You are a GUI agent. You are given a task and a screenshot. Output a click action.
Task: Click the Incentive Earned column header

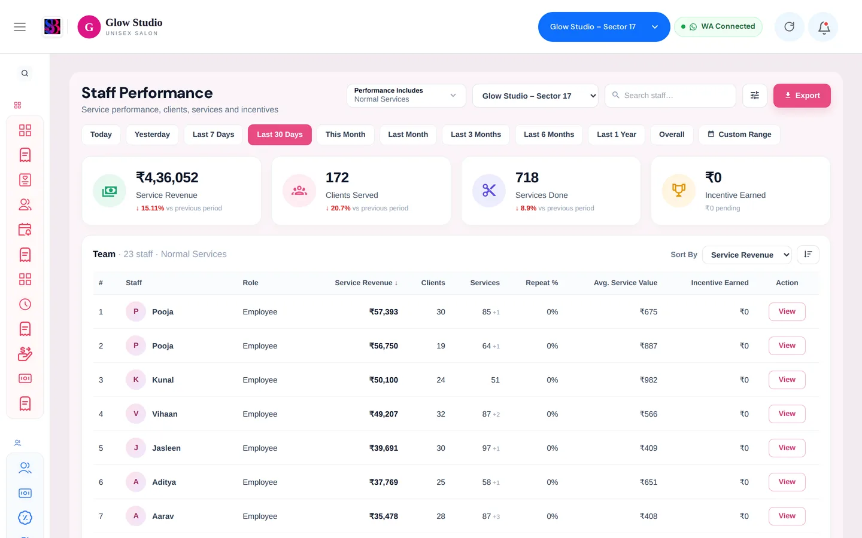pos(720,283)
